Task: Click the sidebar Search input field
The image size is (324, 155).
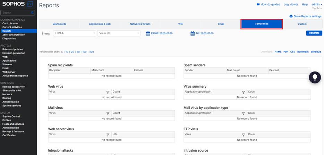Action: click(16, 13)
